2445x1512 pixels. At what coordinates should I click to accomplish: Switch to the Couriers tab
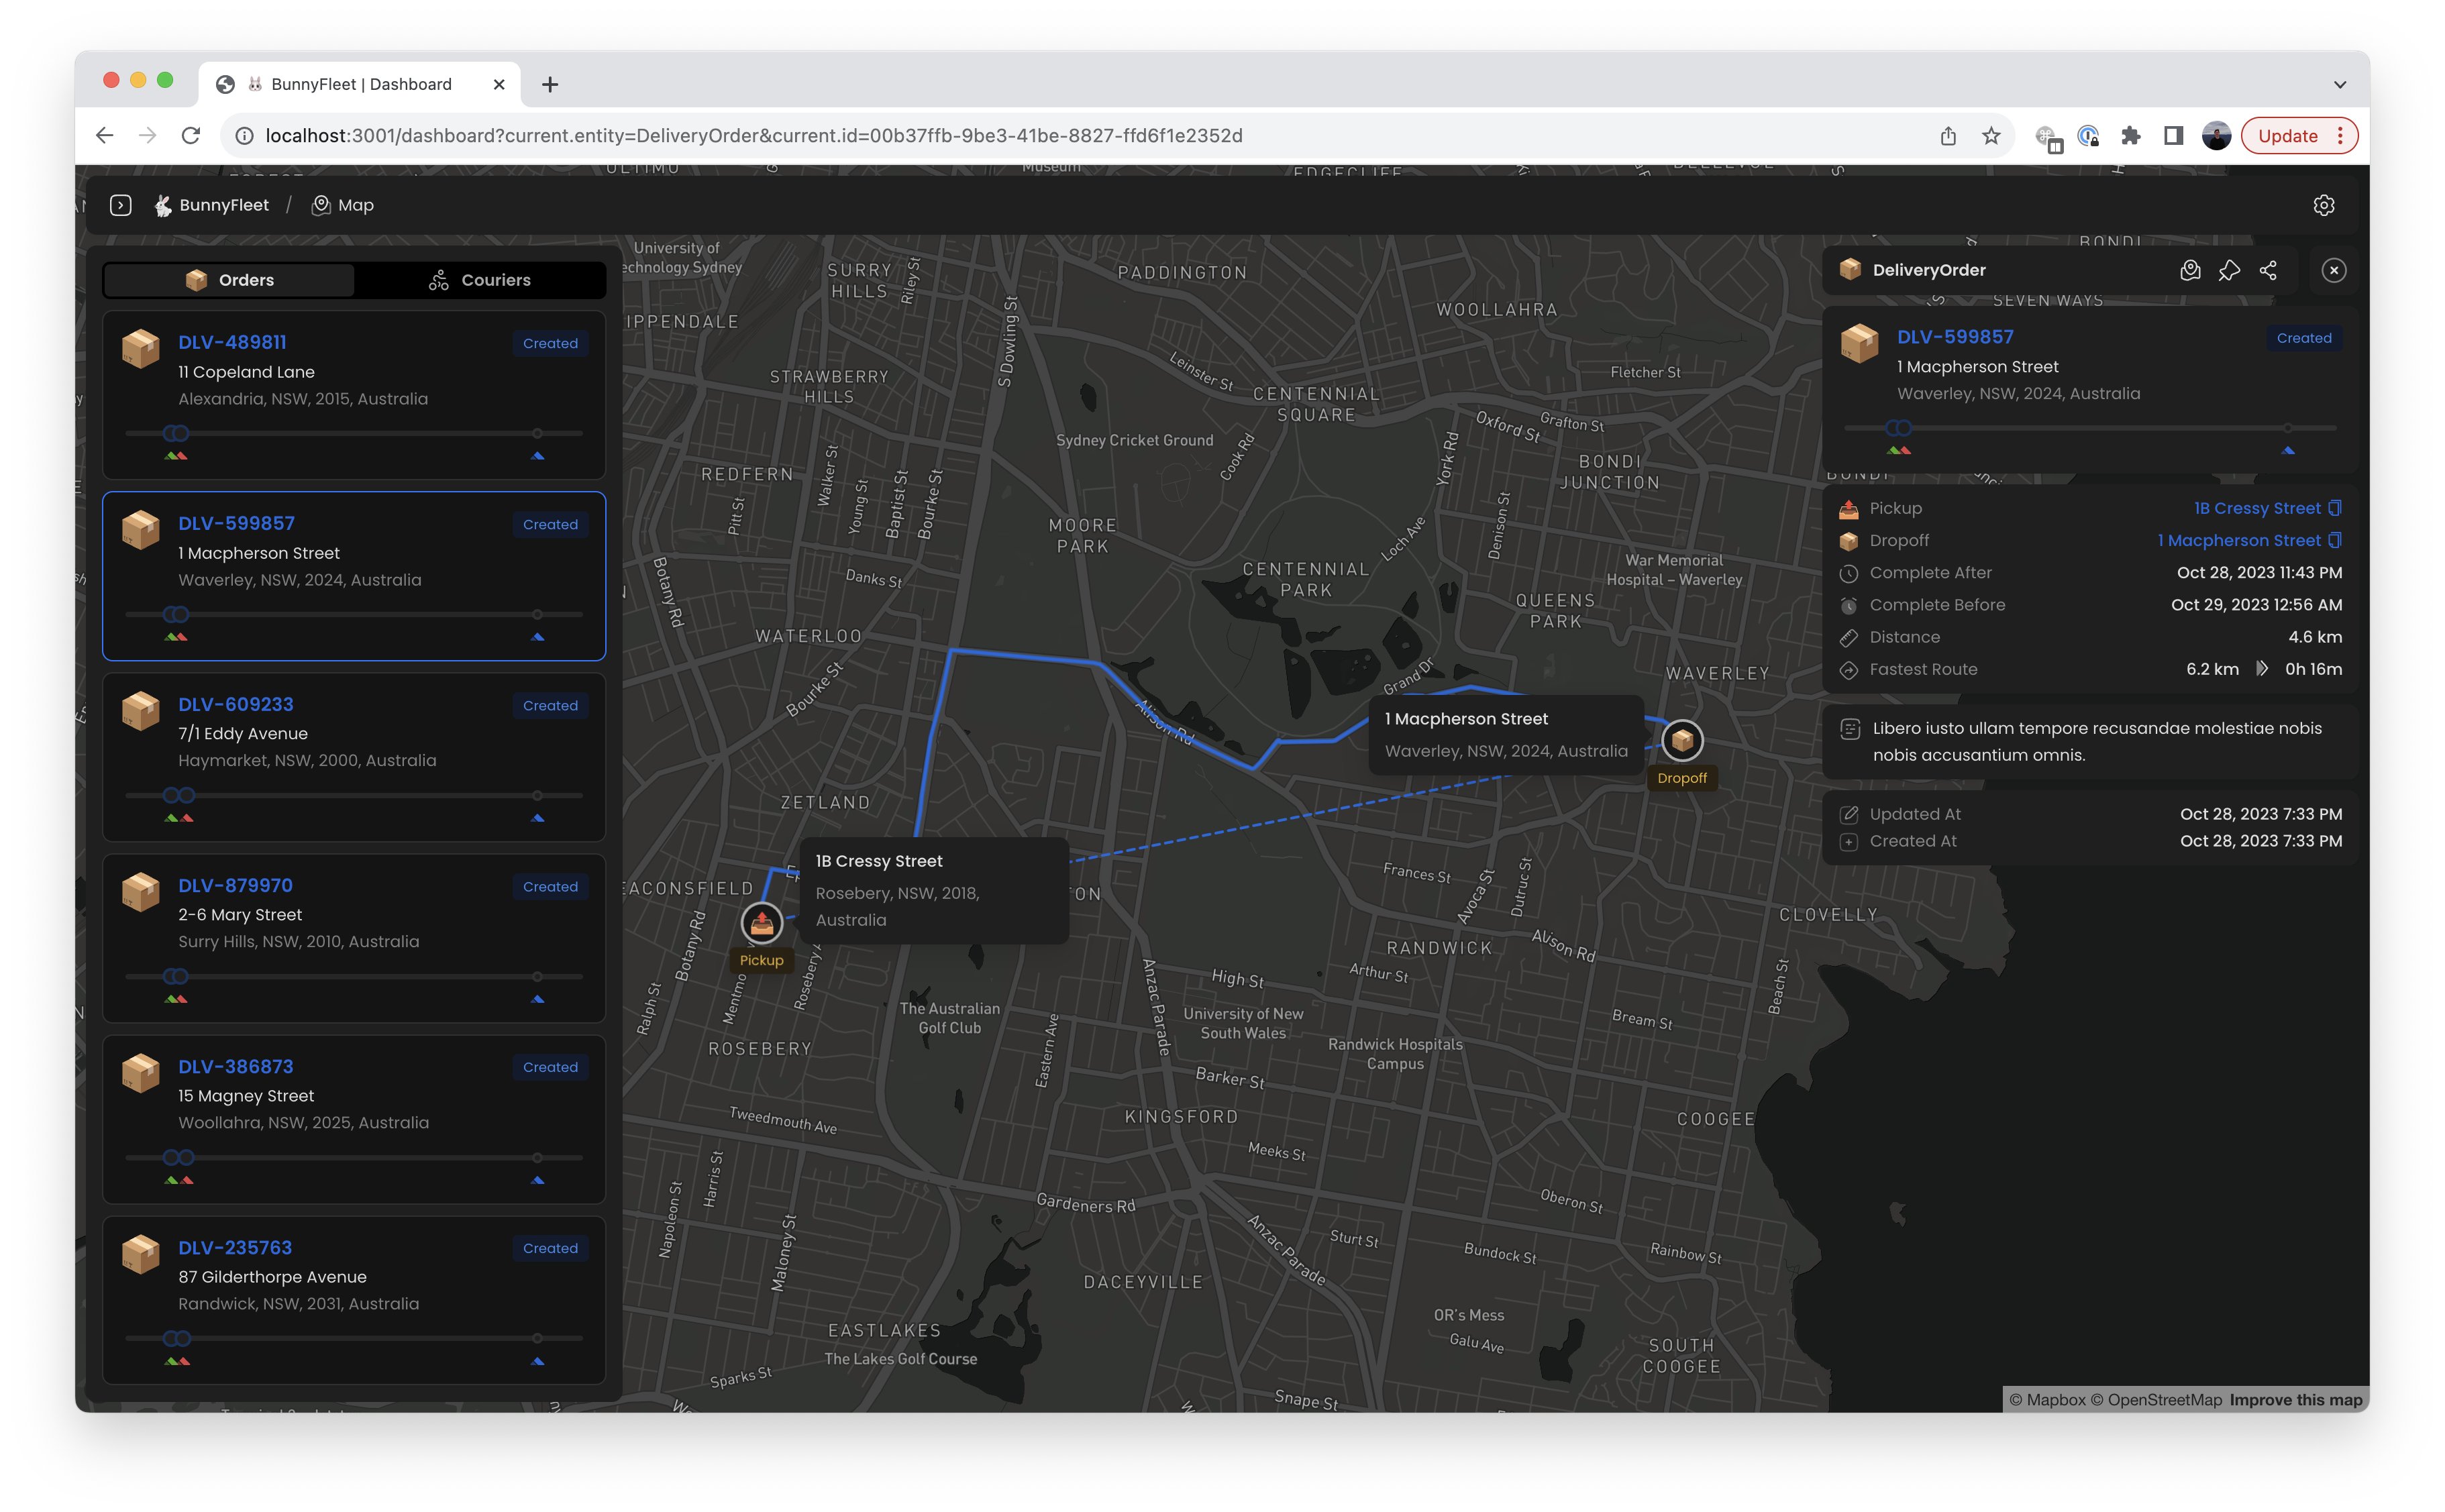coord(480,280)
